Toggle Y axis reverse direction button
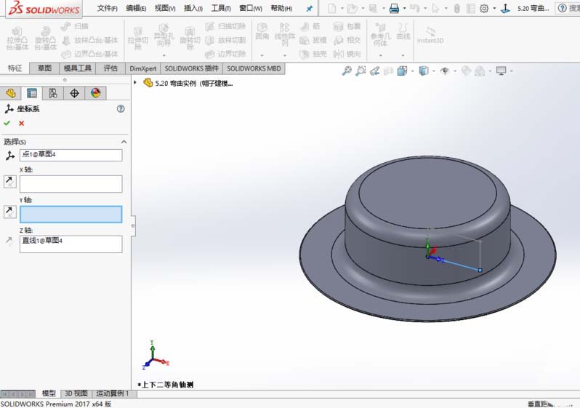This screenshot has height=408, width=580. (10, 212)
